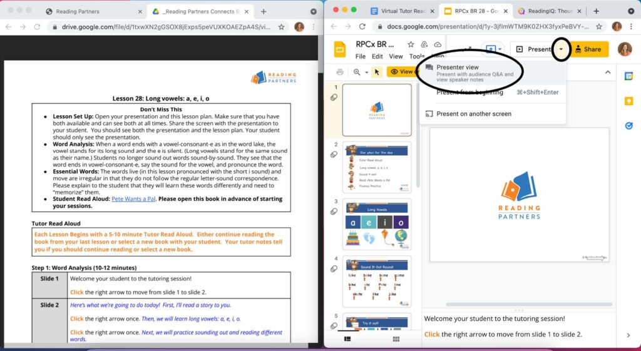Click horizontal scrollbar under slide canvas
This screenshot has height=351, width=641.
(x=529, y=305)
